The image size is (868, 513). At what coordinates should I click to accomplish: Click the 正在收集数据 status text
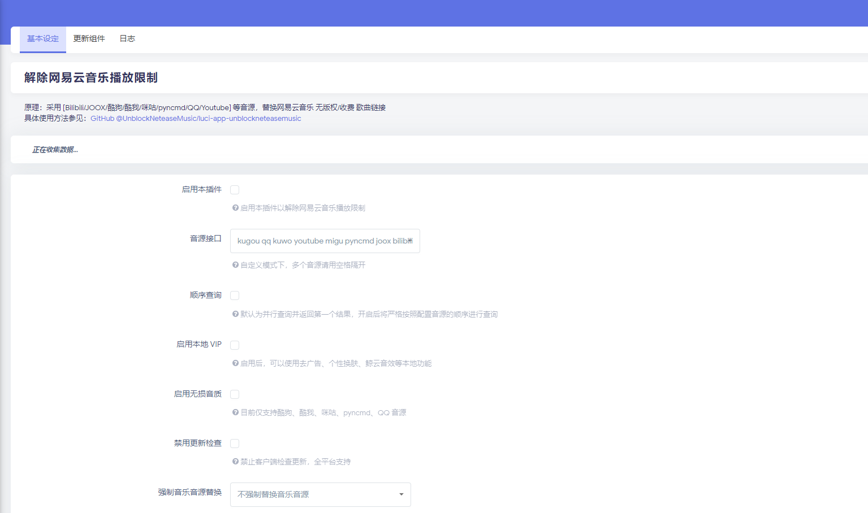tap(55, 150)
